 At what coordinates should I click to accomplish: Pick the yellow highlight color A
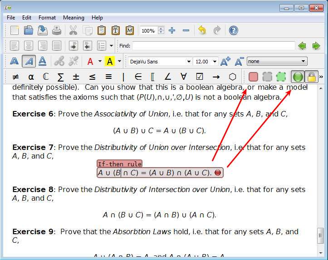point(110,62)
